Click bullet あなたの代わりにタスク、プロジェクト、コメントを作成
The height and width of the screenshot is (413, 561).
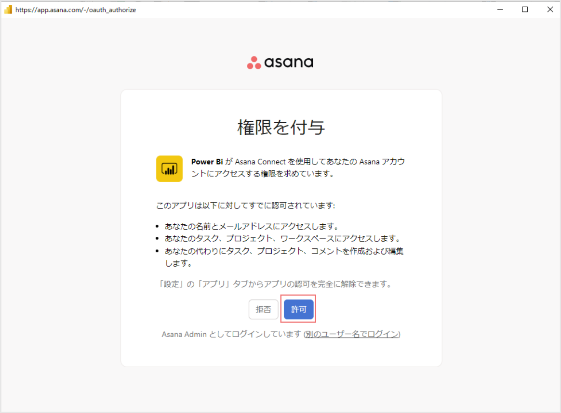tap(284, 257)
